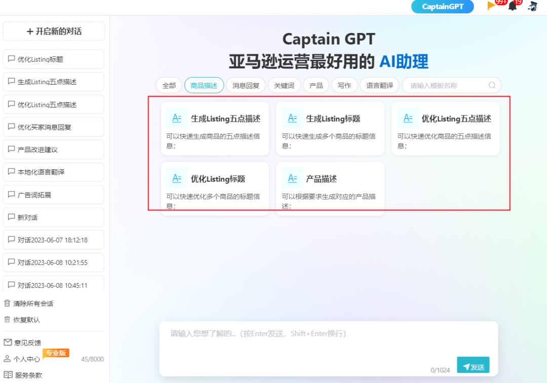
Task: Select the 商品描述 template tab
Action: tap(204, 86)
